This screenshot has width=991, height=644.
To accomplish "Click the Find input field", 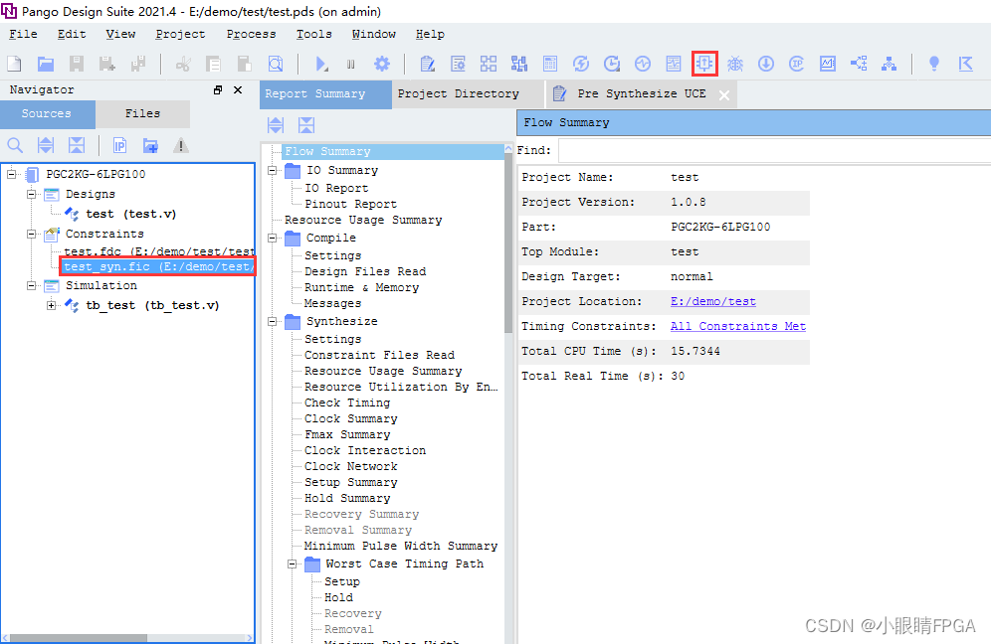I will pyautogui.click(x=774, y=150).
